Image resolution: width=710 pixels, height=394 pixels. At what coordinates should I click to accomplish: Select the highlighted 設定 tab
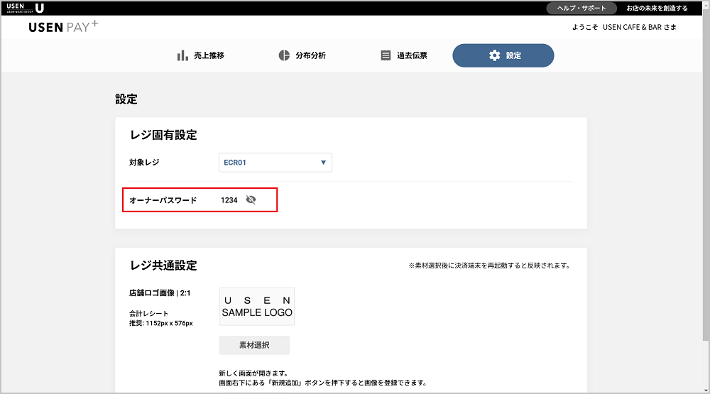(x=503, y=55)
